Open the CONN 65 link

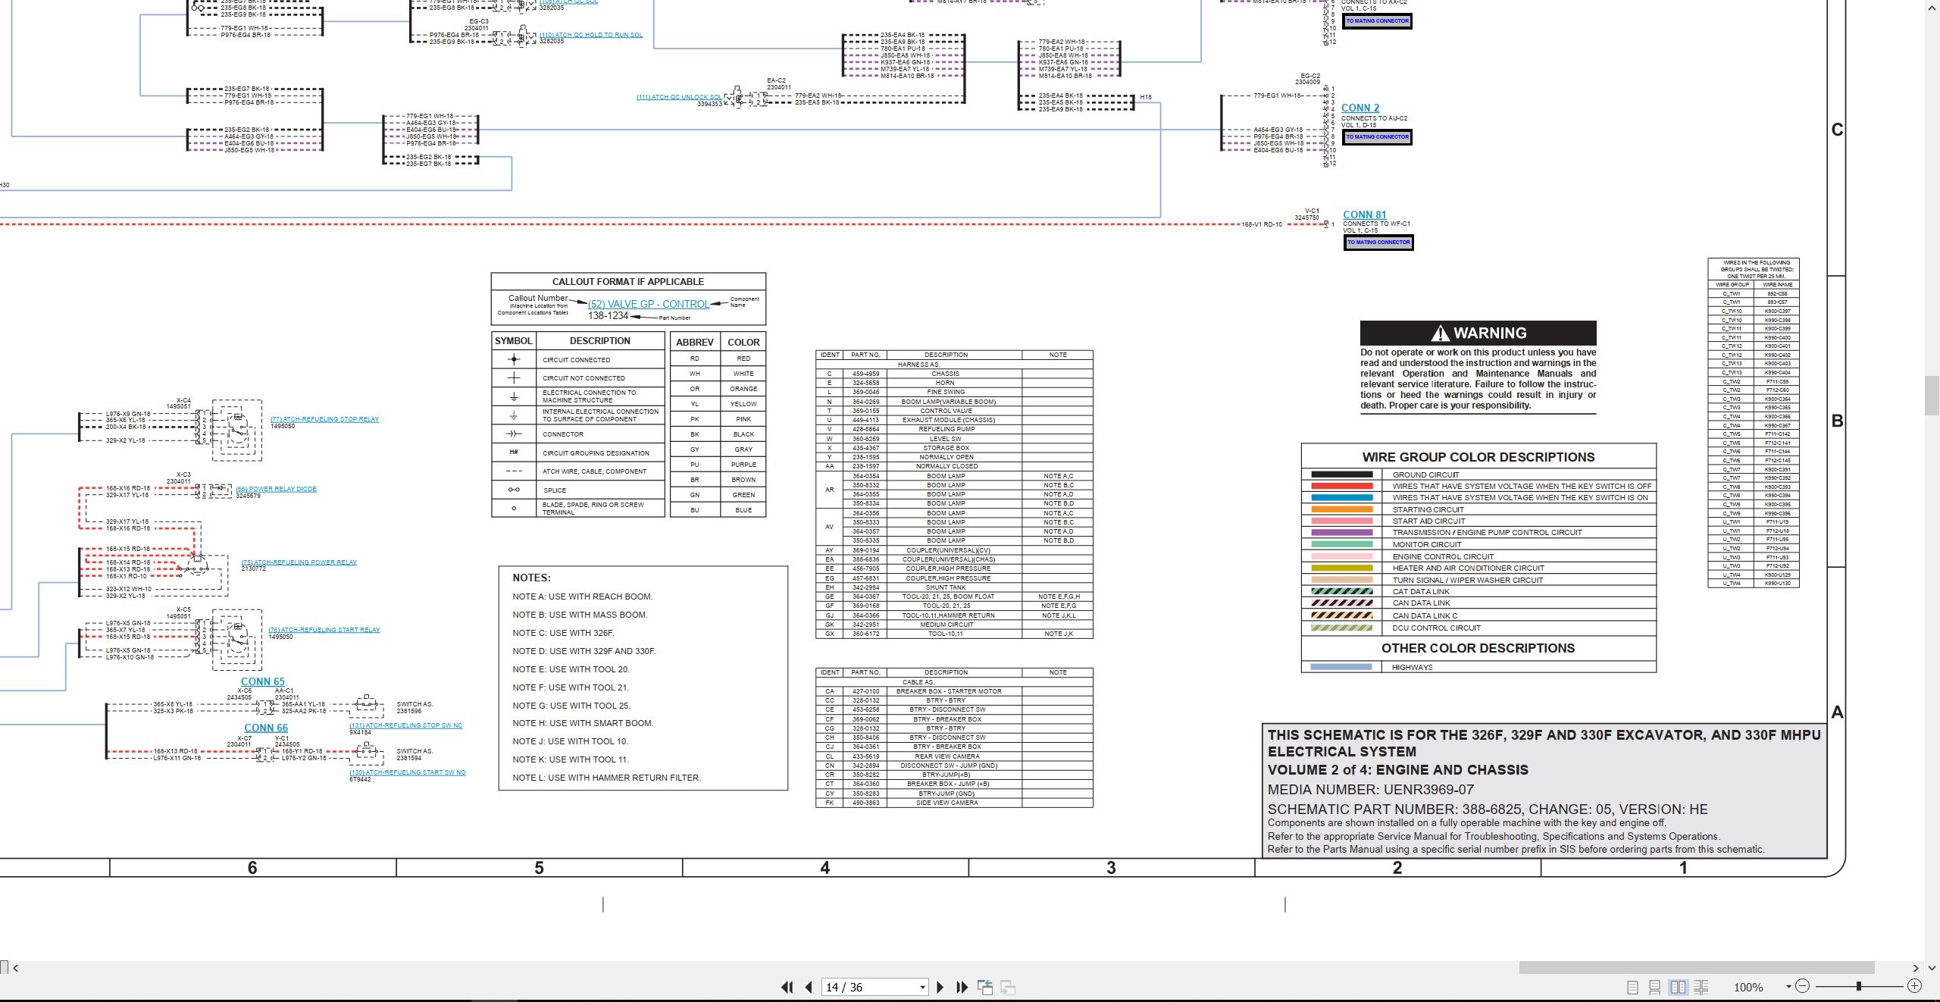(263, 681)
